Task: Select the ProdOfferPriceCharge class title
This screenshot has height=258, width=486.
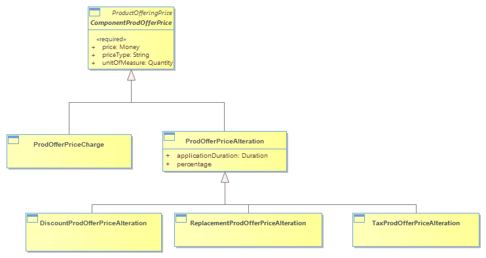Action: [69, 144]
